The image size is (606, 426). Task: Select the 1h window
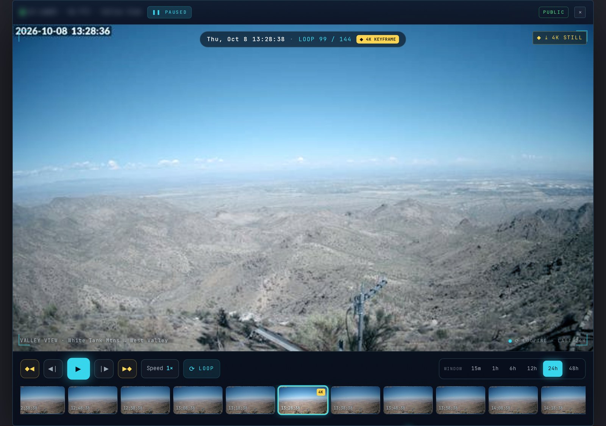coord(495,368)
